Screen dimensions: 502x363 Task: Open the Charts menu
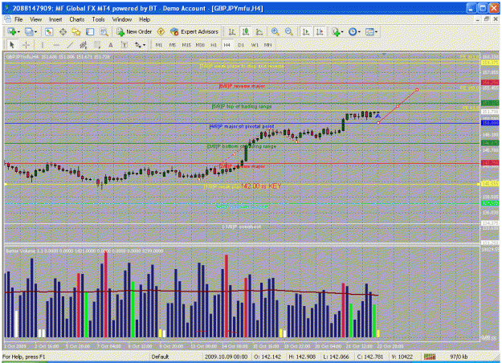tap(77, 19)
